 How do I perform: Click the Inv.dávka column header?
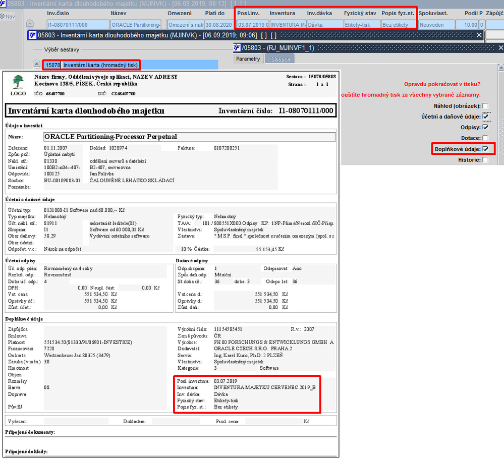point(319,13)
